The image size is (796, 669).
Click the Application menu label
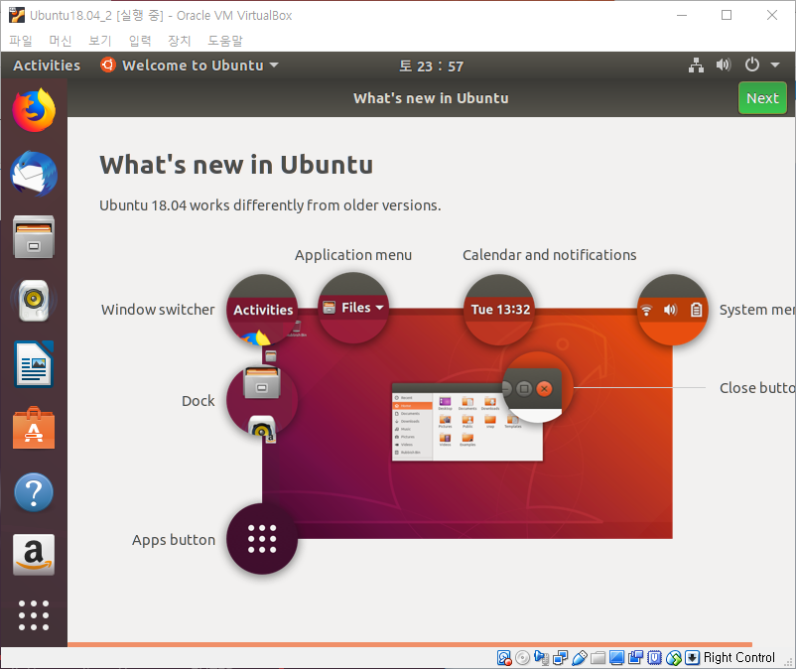[x=353, y=255]
